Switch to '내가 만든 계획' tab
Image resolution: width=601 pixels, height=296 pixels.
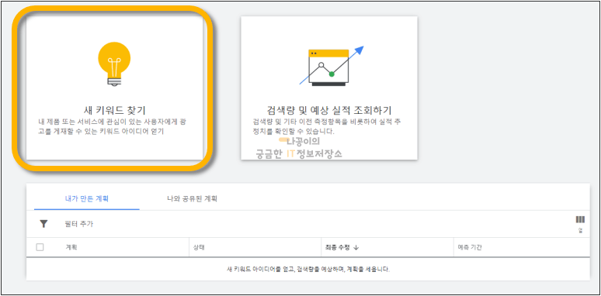point(87,199)
